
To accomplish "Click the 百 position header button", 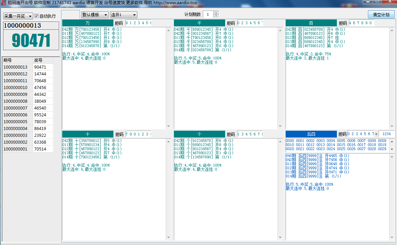I will tap(311, 23).
